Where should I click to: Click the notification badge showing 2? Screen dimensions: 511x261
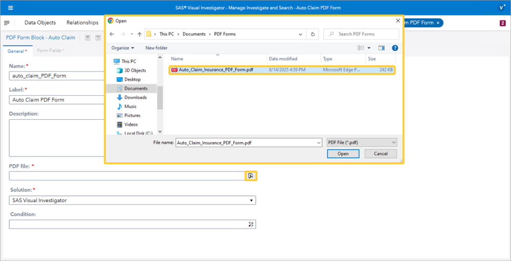(x=502, y=23)
